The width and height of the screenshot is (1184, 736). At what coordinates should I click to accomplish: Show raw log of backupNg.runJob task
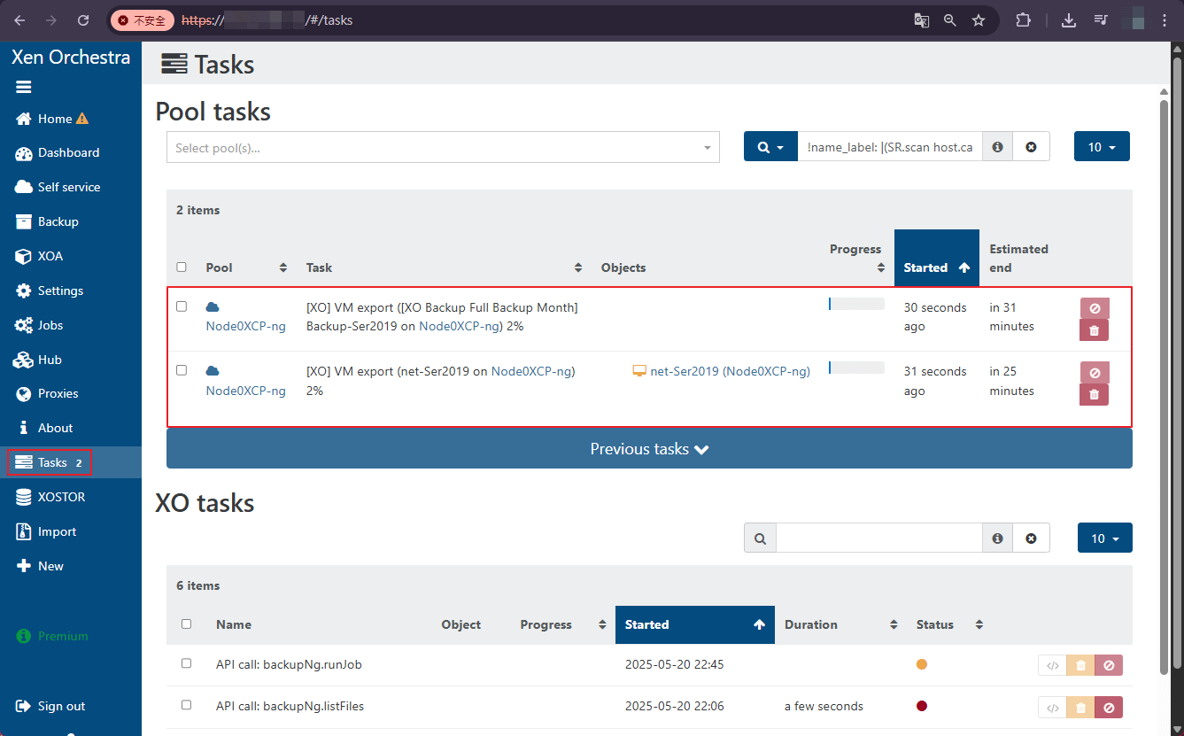(1052, 665)
